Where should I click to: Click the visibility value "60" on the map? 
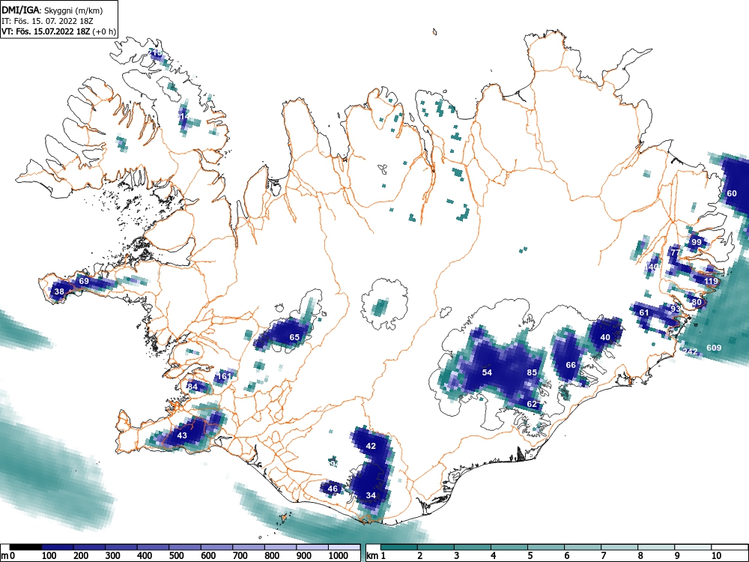coord(732,193)
